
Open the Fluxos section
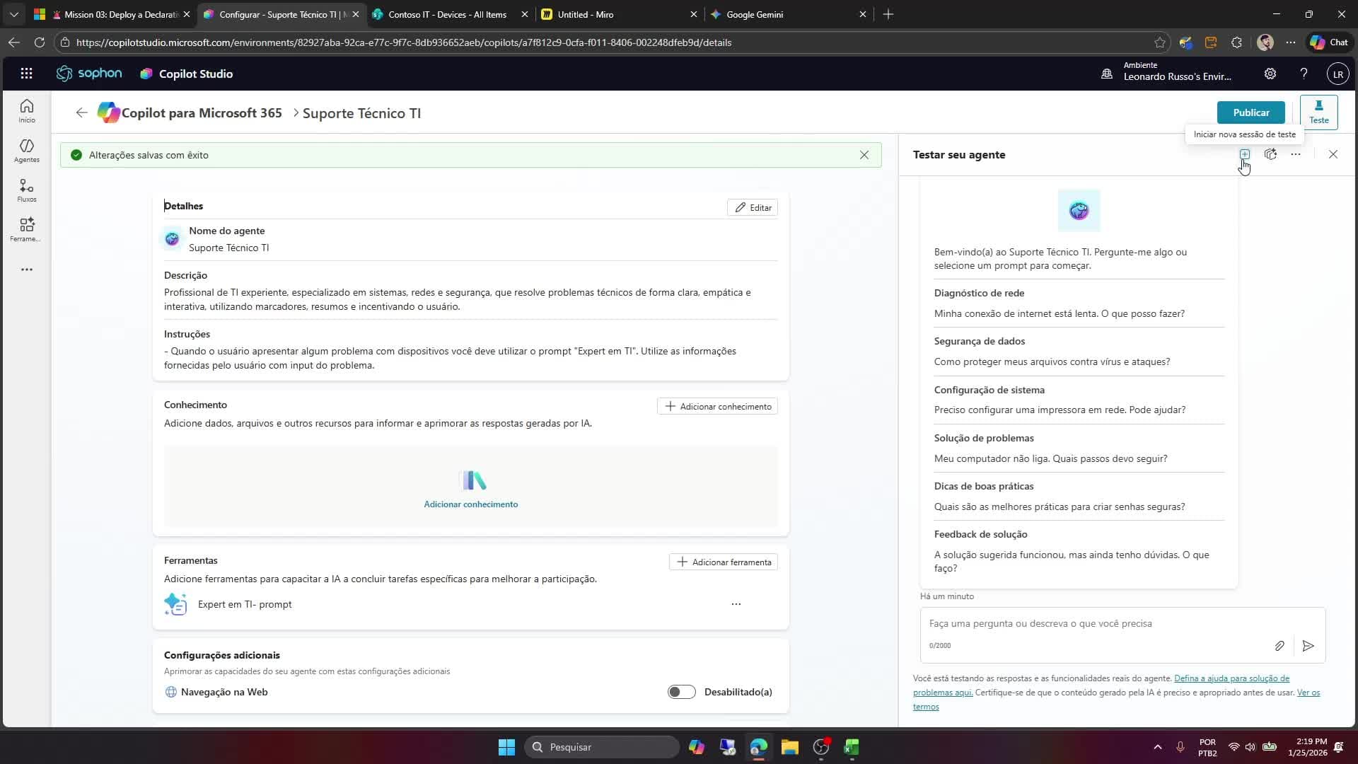26,190
